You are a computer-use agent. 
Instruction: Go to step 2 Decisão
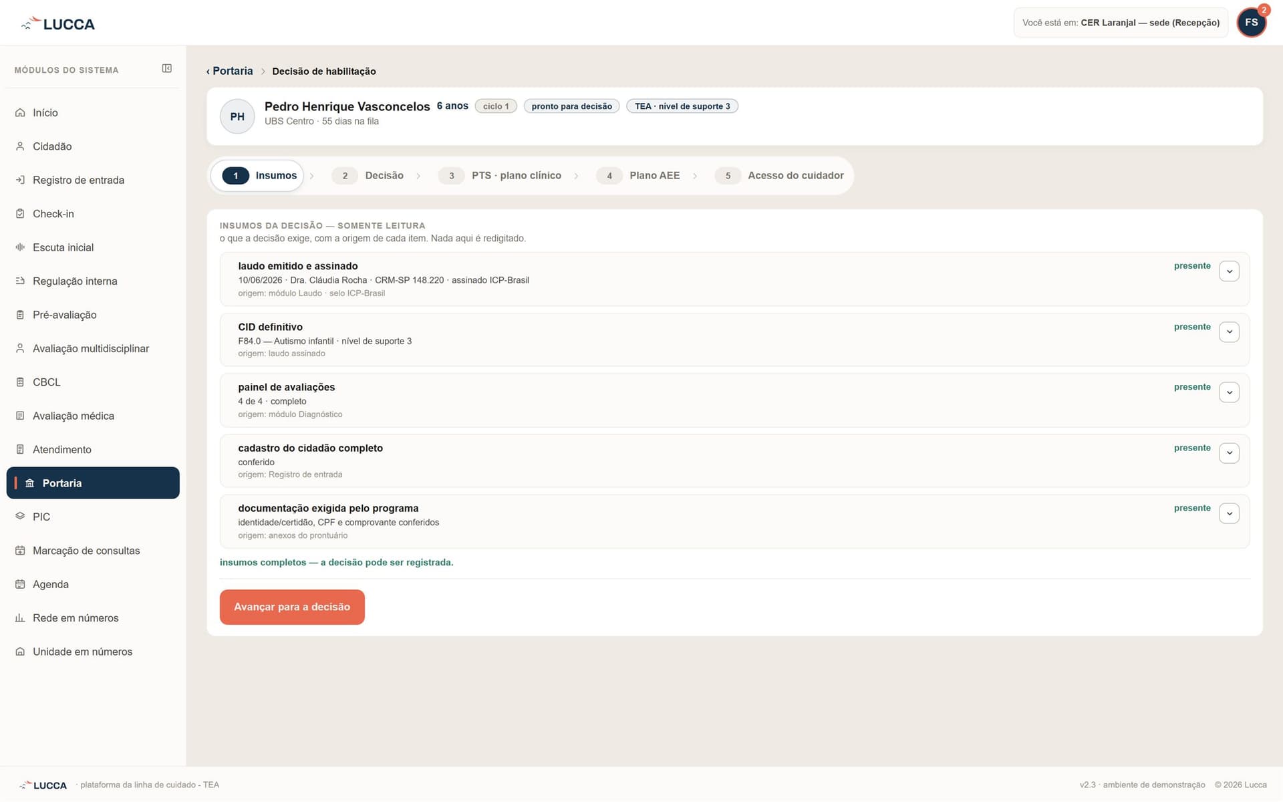tap(368, 176)
